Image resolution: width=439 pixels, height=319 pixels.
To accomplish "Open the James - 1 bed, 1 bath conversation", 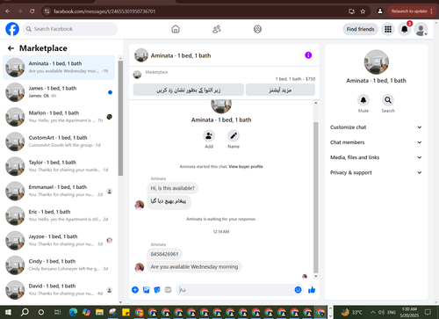I will tap(59, 92).
